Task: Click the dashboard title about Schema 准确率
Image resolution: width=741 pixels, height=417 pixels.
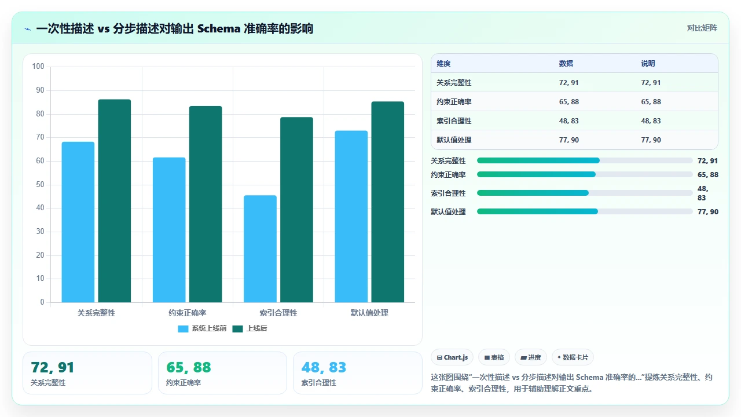Action: (174, 28)
